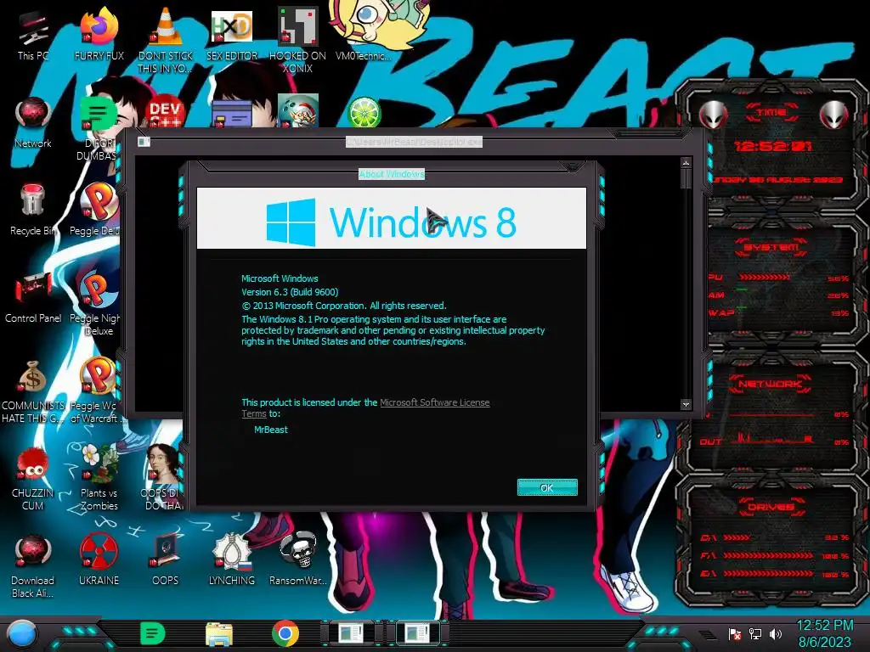The image size is (870, 652).
Task: Click the Start orb on taskbar
Action: pos(21,634)
